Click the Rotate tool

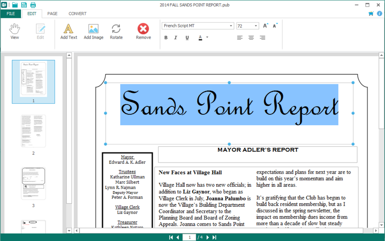tap(116, 31)
